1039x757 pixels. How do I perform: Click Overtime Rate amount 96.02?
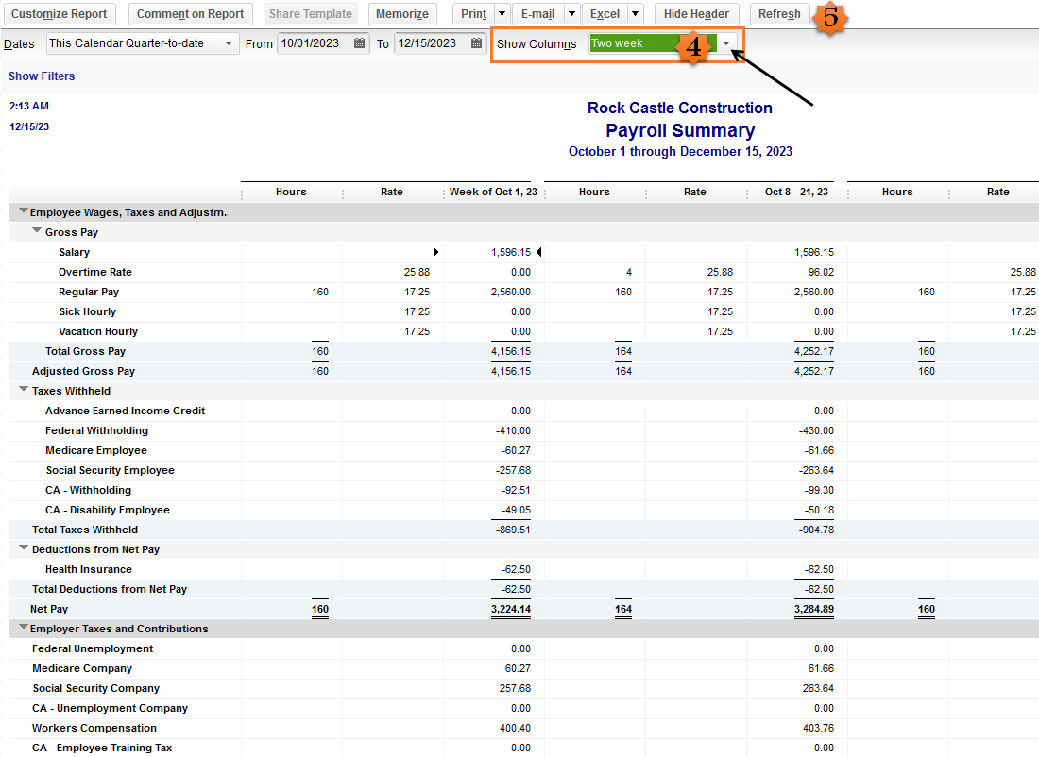click(x=821, y=272)
